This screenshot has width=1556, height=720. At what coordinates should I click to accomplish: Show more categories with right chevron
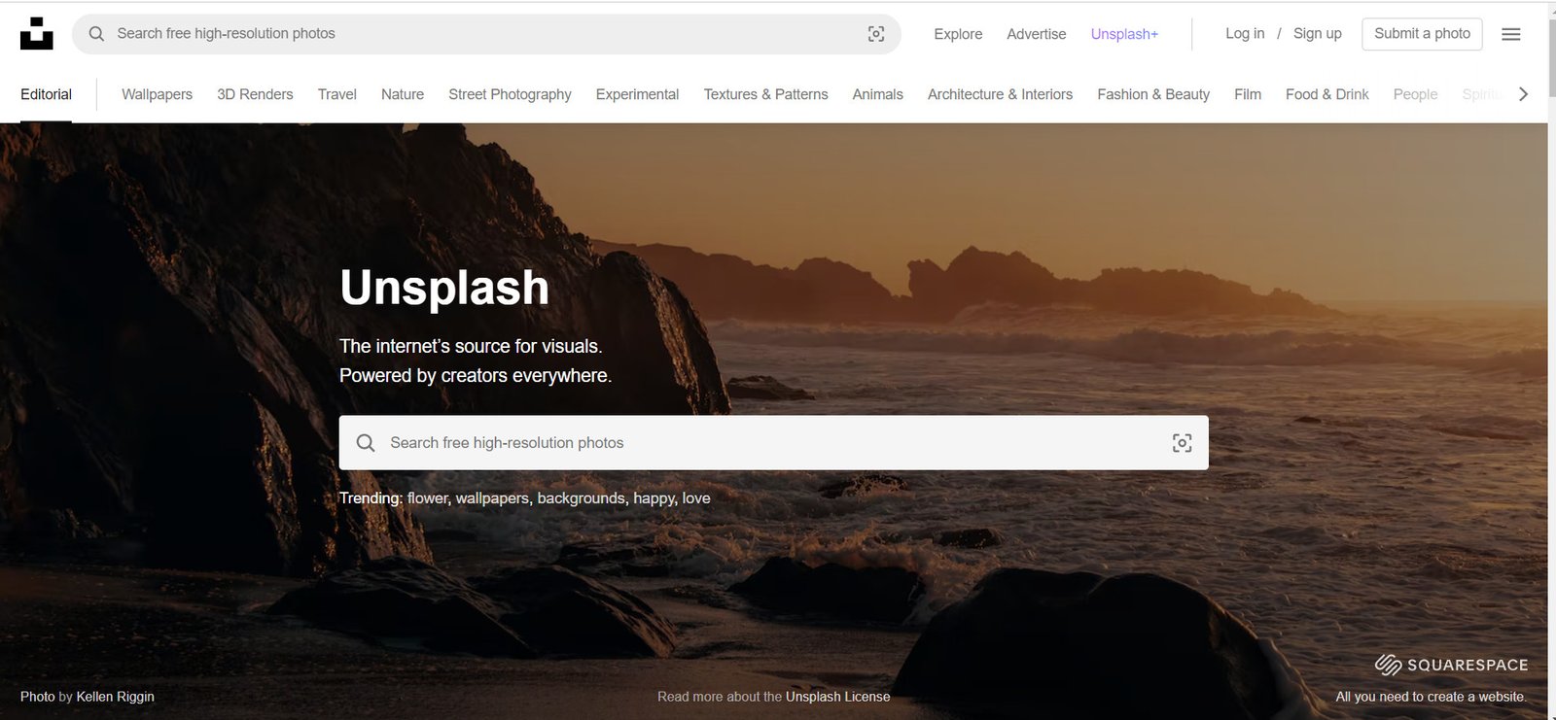click(1524, 94)
